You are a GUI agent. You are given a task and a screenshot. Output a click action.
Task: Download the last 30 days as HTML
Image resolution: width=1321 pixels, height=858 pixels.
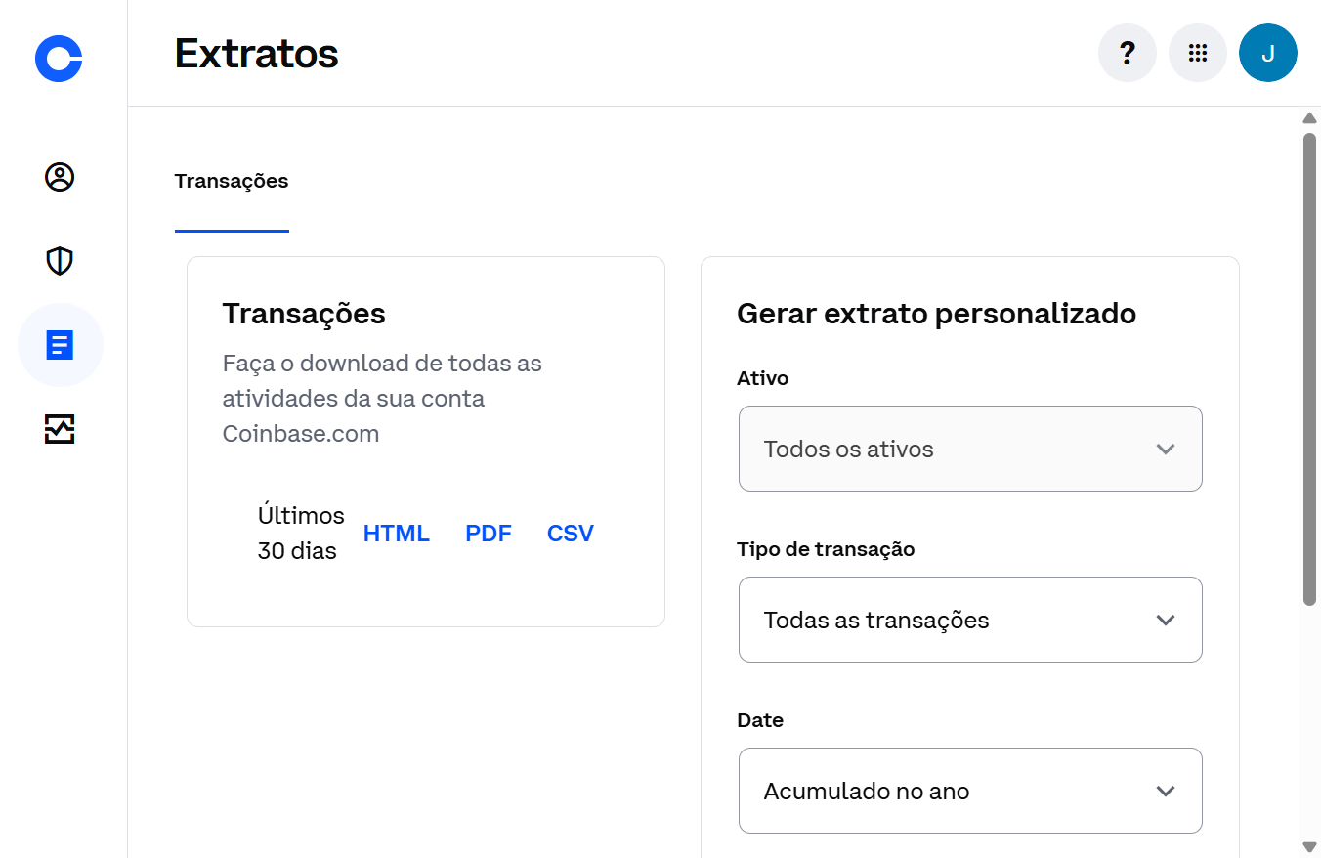click(x=397, y=534)
